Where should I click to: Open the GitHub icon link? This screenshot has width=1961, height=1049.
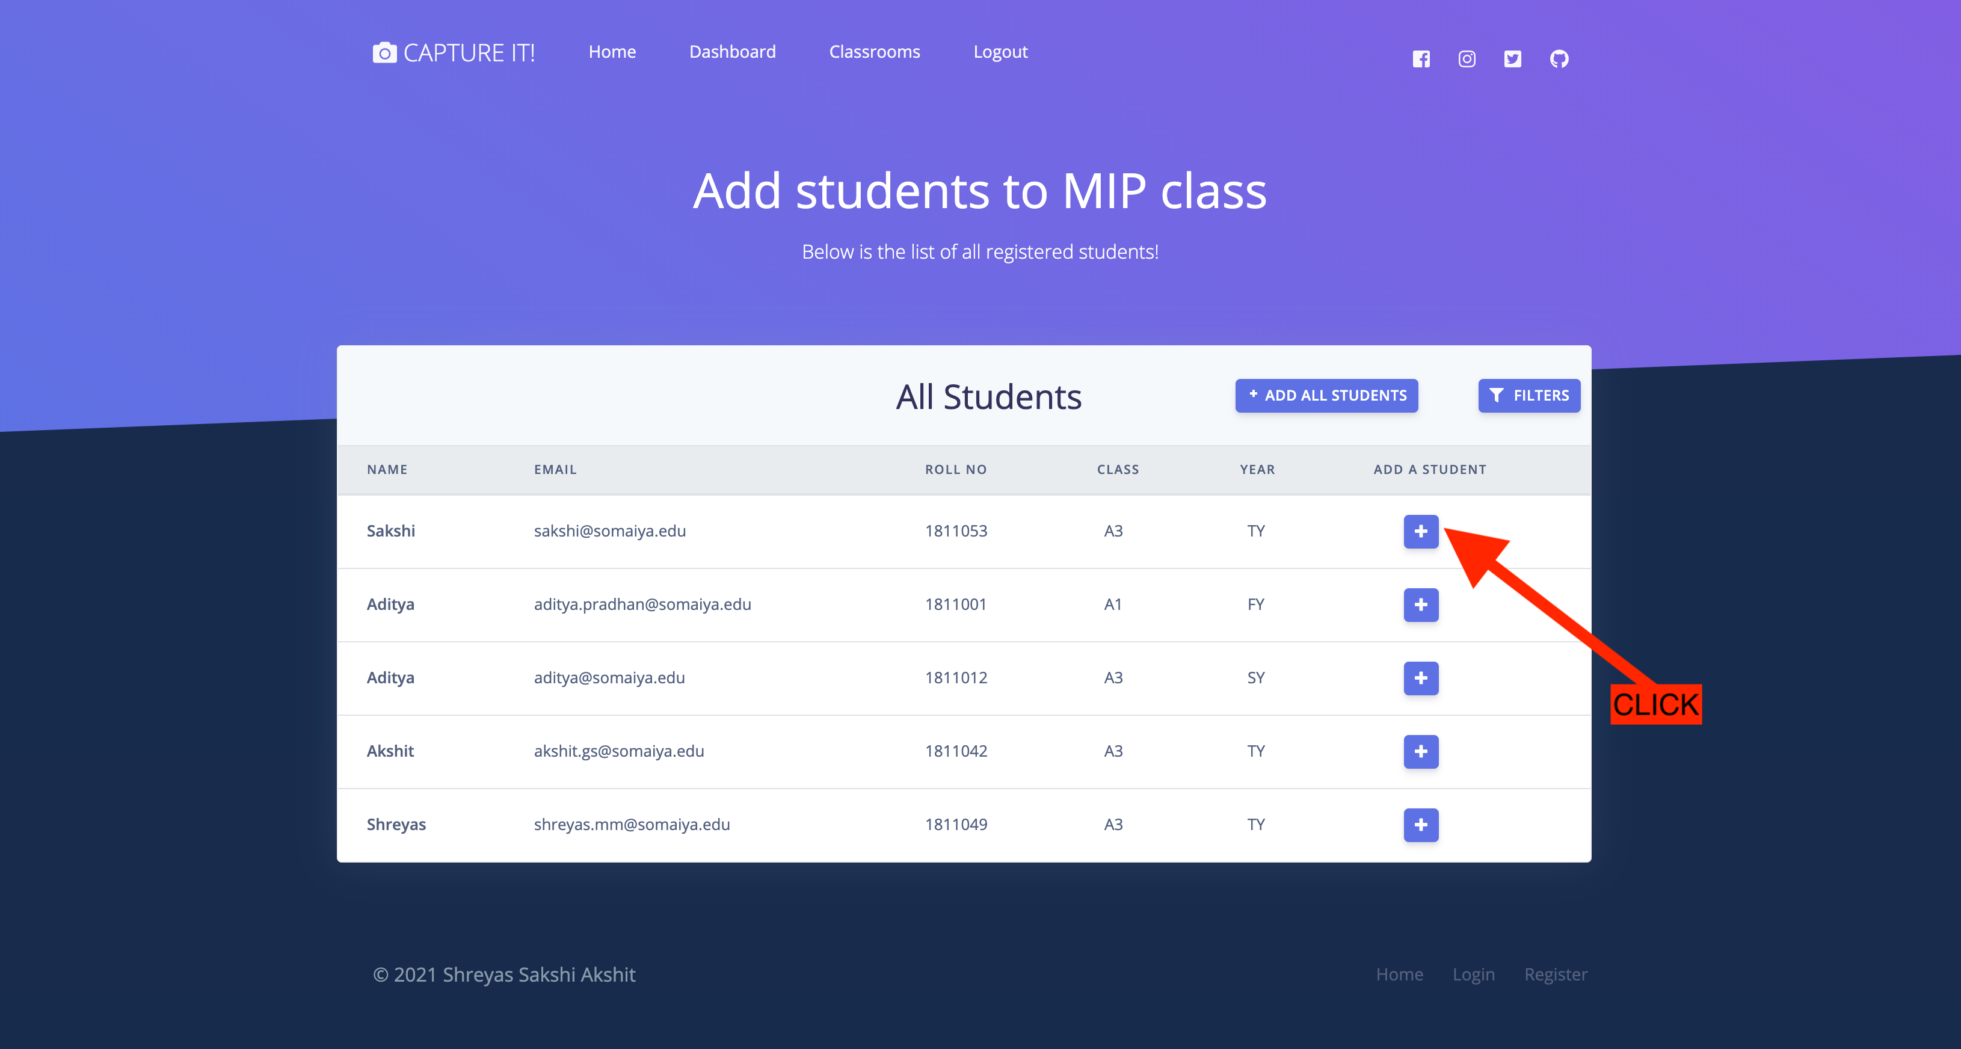coord(1559,58)
